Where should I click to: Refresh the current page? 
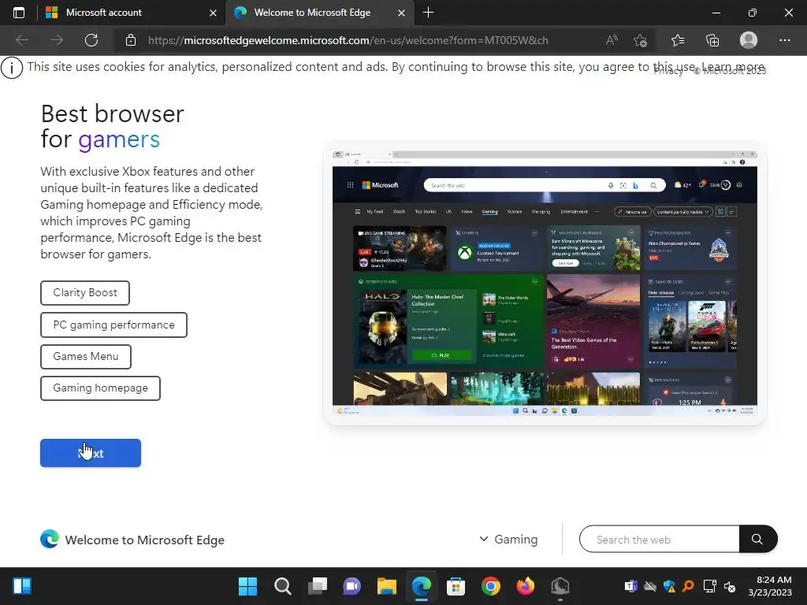pos(91,40)
